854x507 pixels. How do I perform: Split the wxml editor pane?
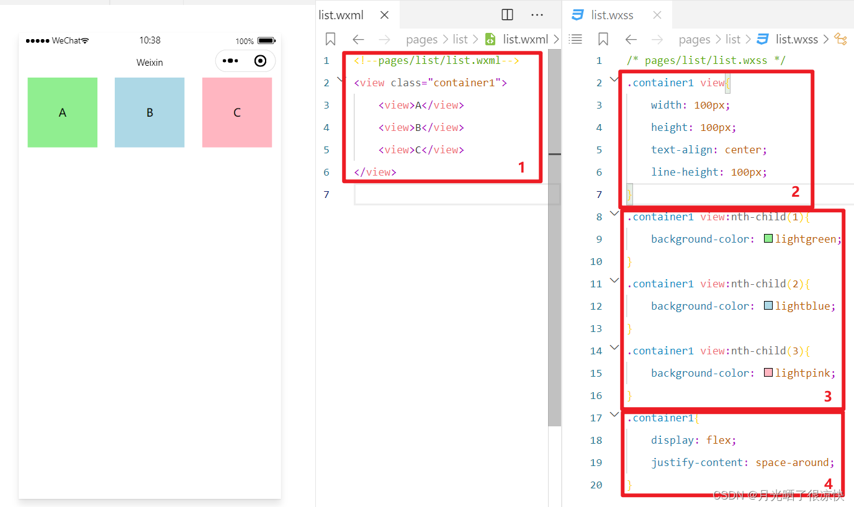507,15
